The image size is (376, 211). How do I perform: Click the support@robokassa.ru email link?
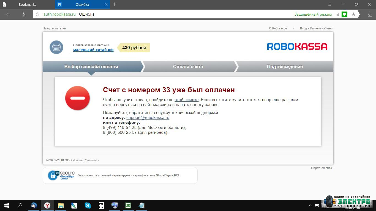148,118
